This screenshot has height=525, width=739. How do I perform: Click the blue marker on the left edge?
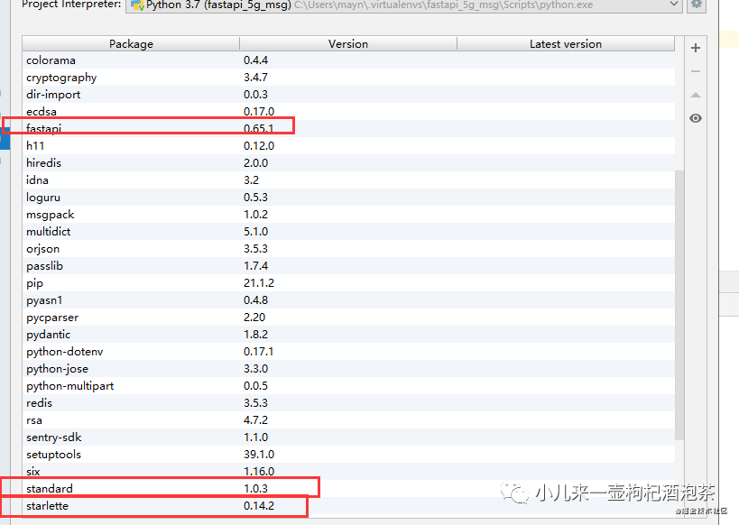pyautogui.click(x=4, y=141)
